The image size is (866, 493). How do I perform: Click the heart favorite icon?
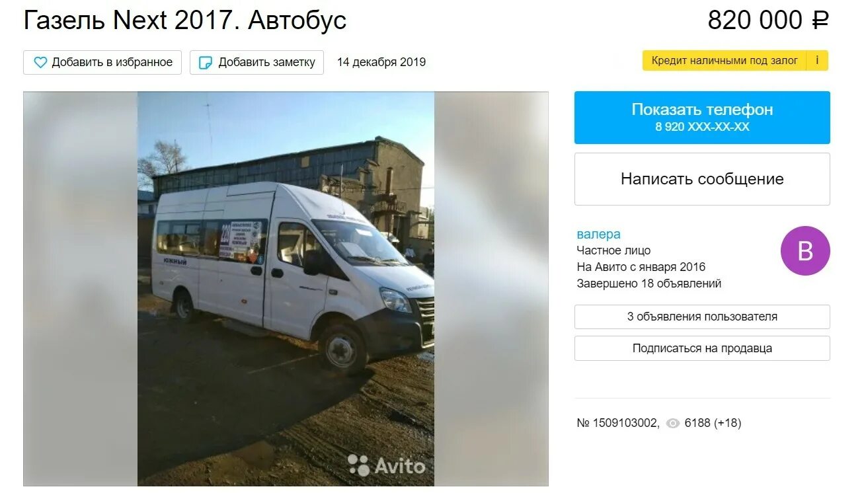40,62
